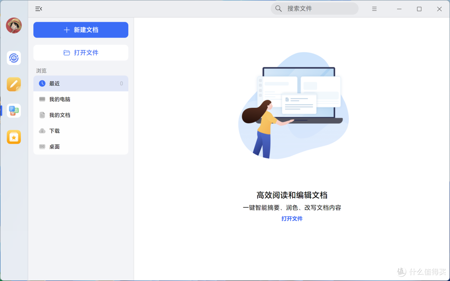Click the clock icon beside 最近
Image resolution: width=450 pixels, height=281 pixels.
42,83
